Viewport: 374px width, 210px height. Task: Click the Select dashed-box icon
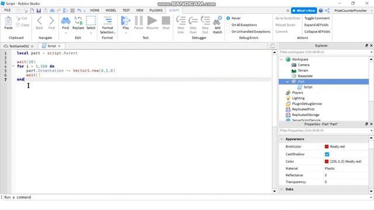click(91, 21)
